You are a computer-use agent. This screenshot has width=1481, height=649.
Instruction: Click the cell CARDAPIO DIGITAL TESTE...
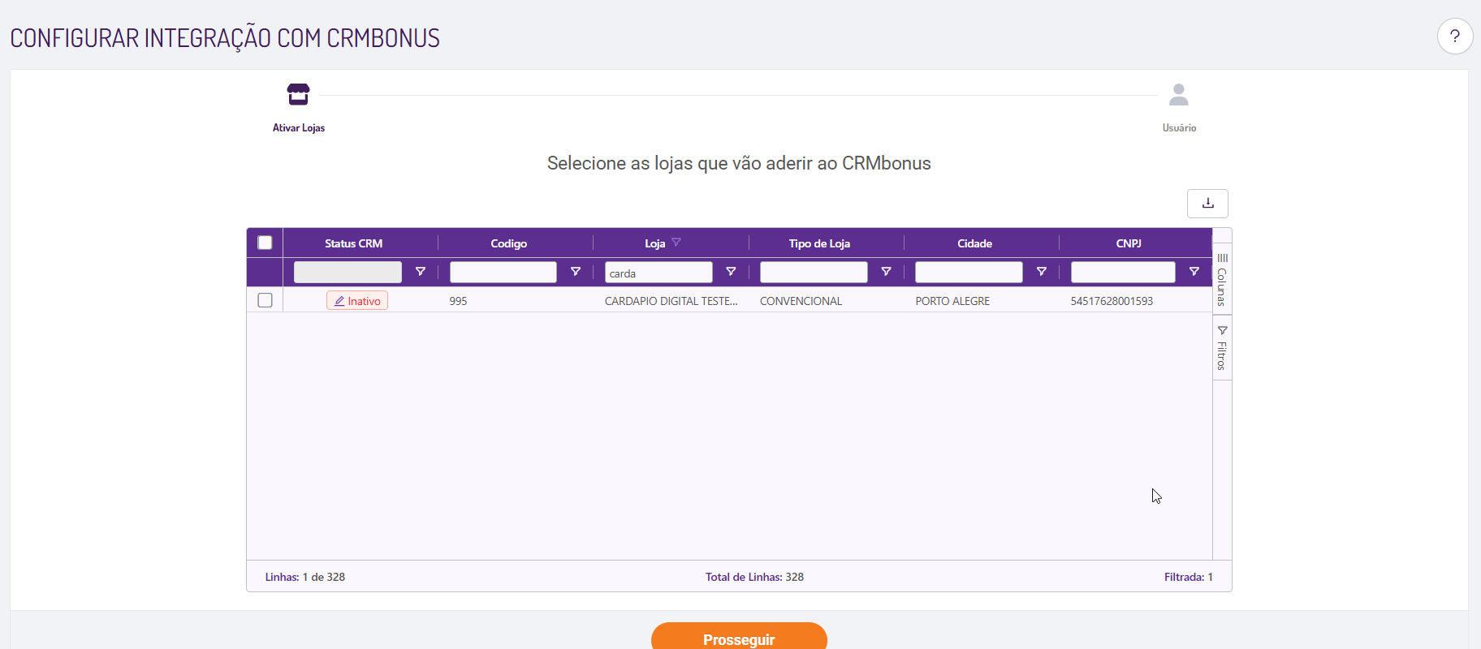point(671,301)
